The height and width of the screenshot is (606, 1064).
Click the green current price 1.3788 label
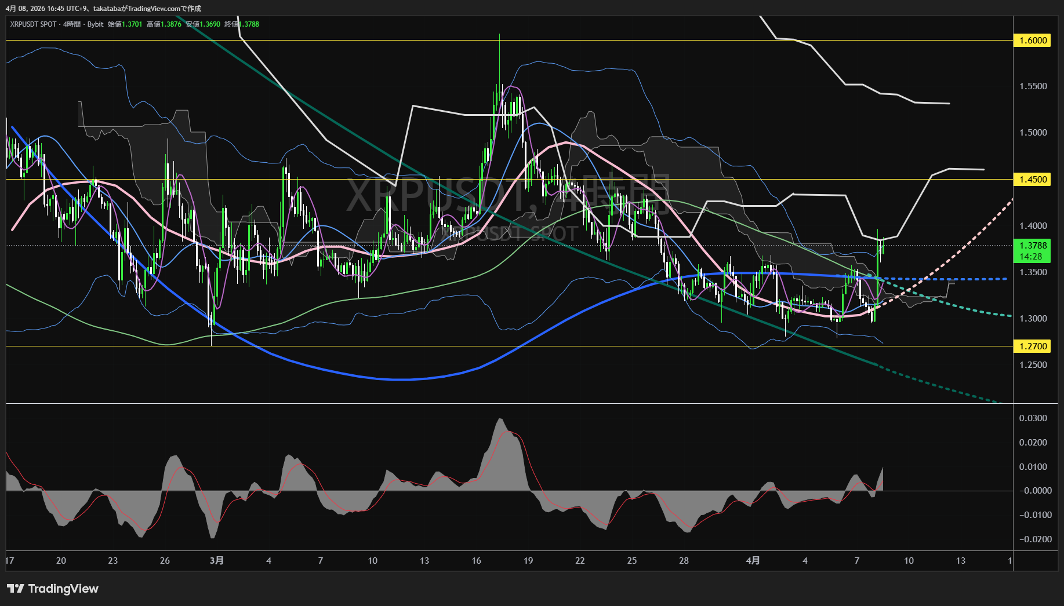(1033, 246)
